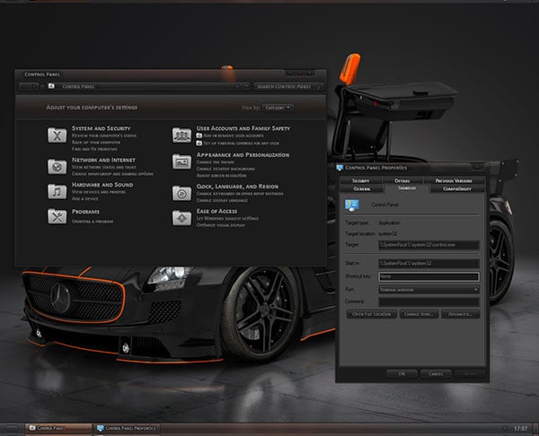Click Add or remove user accounts link
Viewport: 539px width, 436px height.
tap(234, 135)
